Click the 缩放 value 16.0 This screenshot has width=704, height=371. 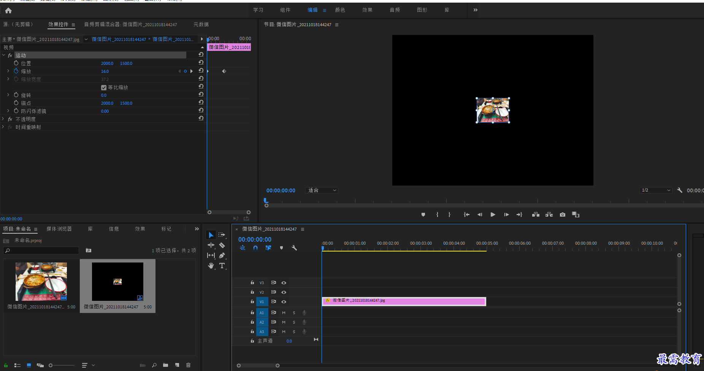(105, 71)
